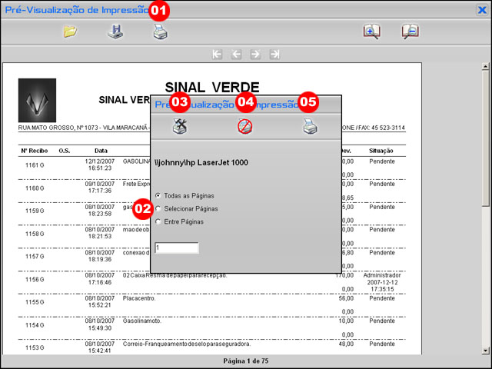Go to the previous page arrow
Image resolution: width=492 pixels, height=369 pixels.
[236, 55]
